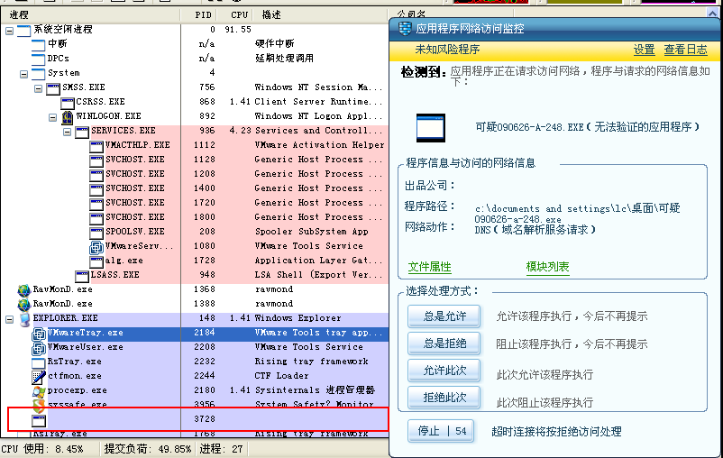Click the suspicious program window icon
The image size is (723, 458).
click(431, 128)
